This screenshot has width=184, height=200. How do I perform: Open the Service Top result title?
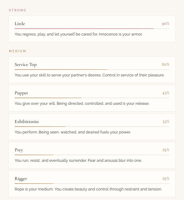[26, 64]
